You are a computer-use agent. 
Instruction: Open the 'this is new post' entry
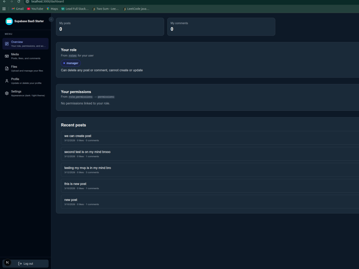tap(210, 186)
